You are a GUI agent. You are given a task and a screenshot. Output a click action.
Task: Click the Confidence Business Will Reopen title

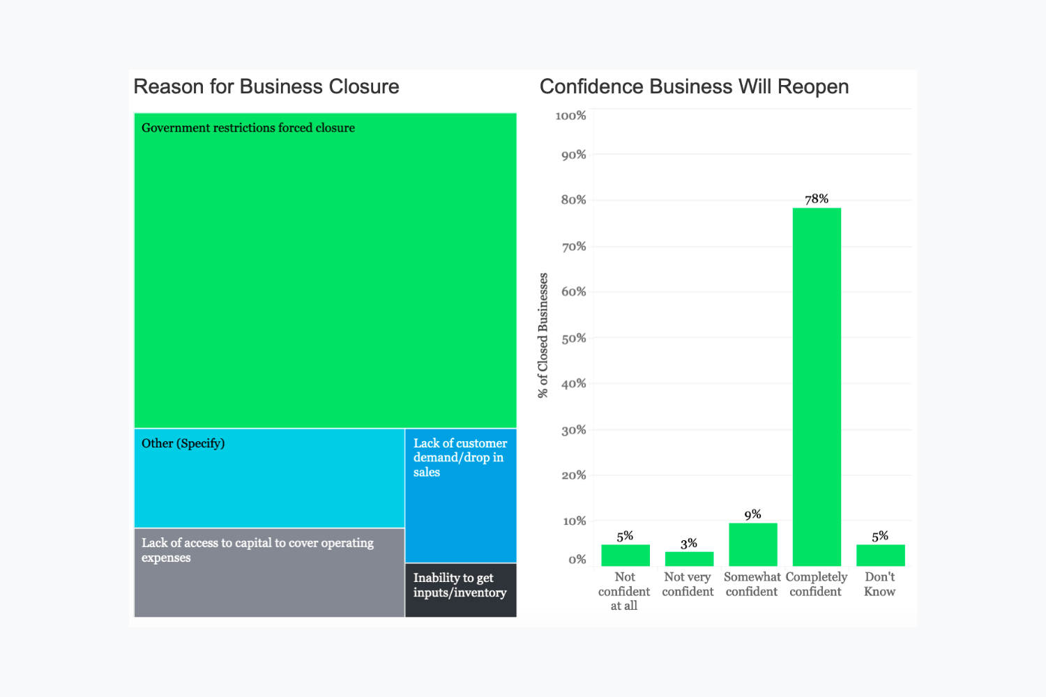tap(694, 86)
